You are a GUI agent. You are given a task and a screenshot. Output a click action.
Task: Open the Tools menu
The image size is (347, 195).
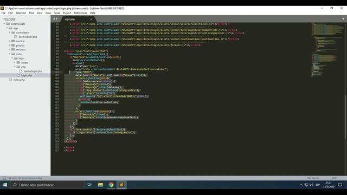point(57,13)
